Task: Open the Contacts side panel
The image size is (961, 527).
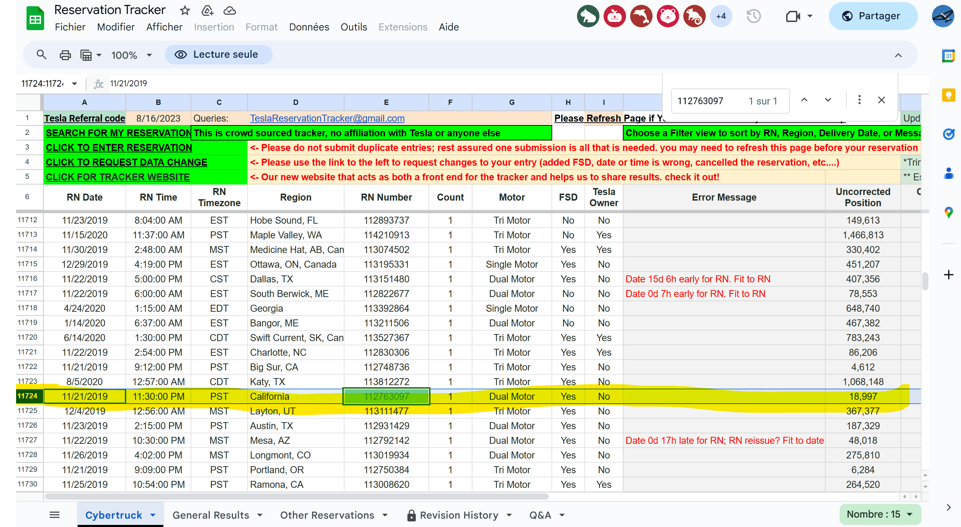Action: coord(949,173)
